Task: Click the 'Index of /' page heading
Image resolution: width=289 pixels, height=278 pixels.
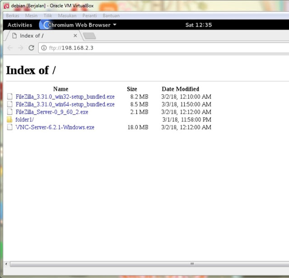Action: 31,70
